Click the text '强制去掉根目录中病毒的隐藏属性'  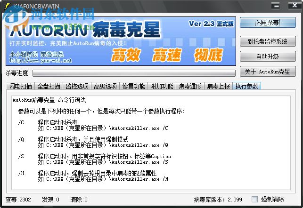click(114, 173)
